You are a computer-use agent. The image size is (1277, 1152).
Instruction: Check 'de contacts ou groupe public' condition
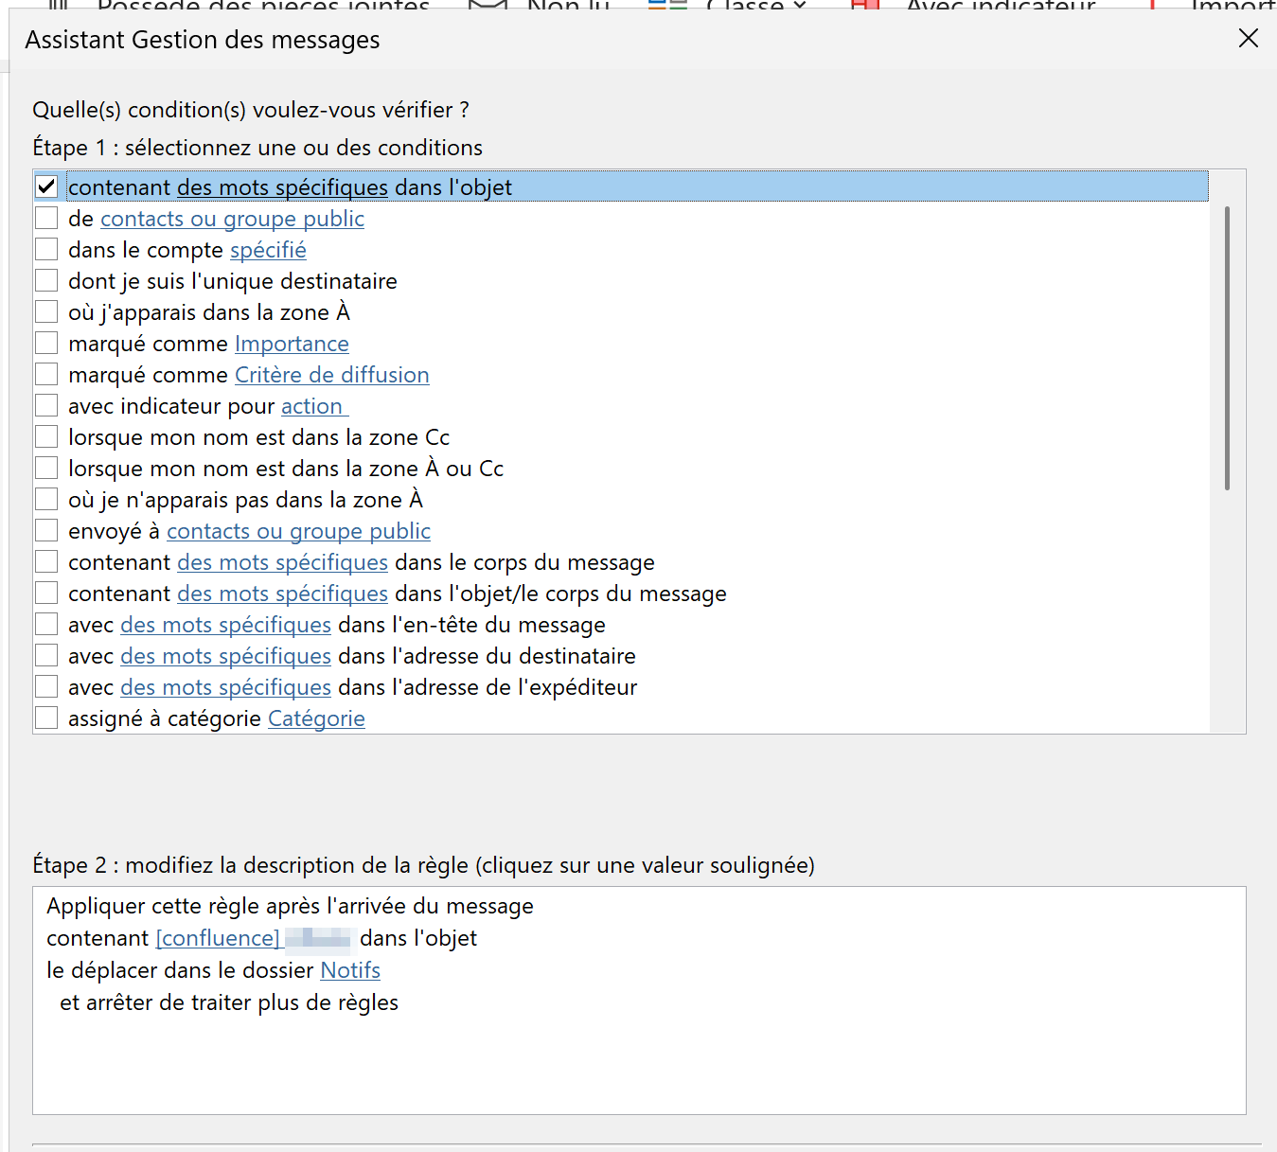[46, 218]
